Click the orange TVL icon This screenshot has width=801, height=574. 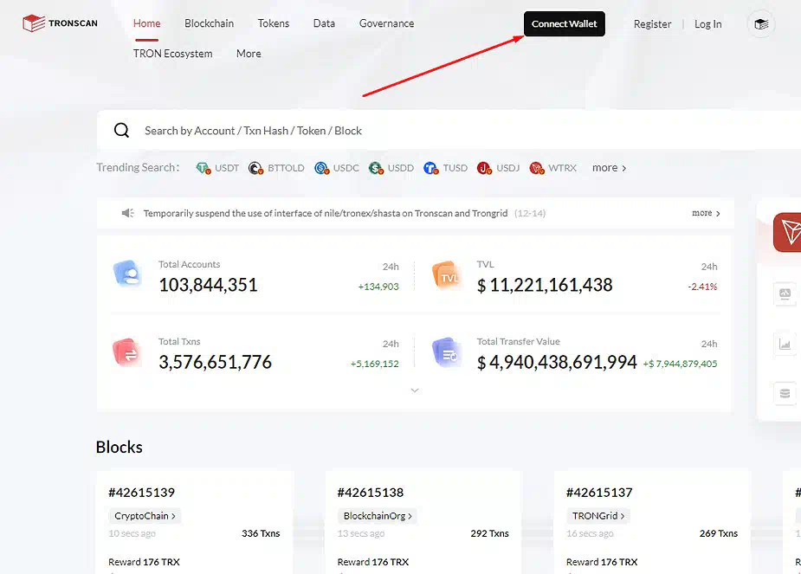click(446, 275)
